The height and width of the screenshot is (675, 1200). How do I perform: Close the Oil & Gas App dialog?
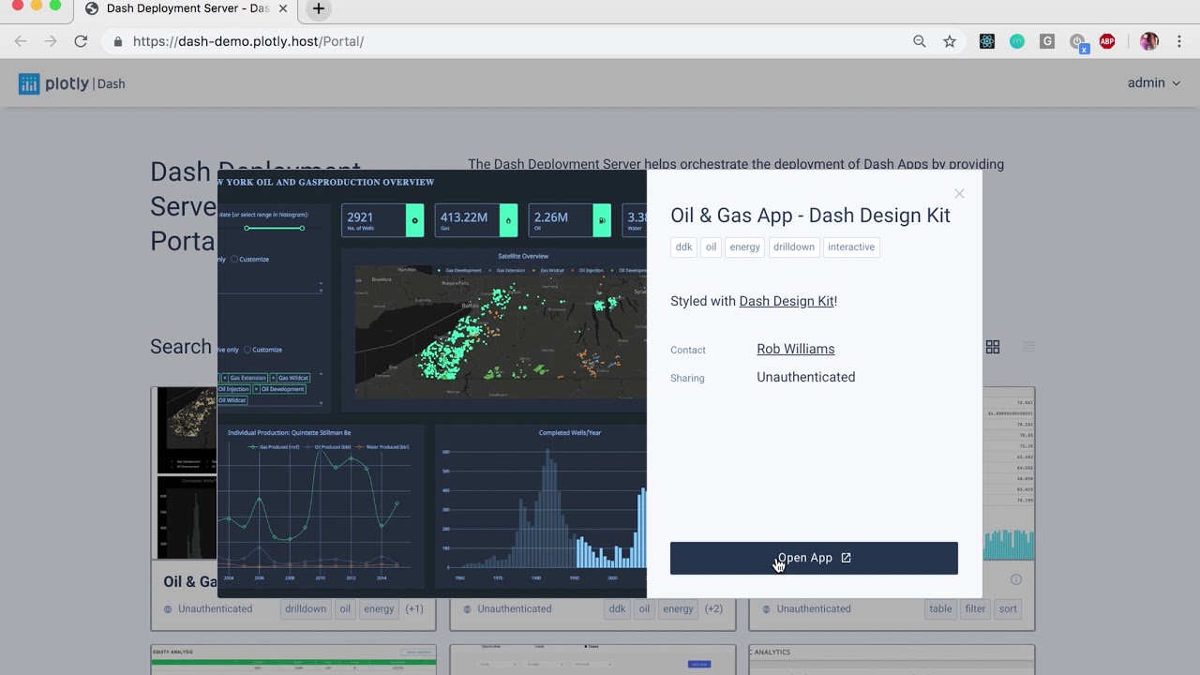click(x=959, y=193)
